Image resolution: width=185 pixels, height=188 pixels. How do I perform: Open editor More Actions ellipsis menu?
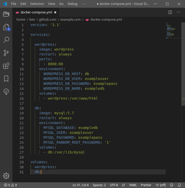coord(178,12)
